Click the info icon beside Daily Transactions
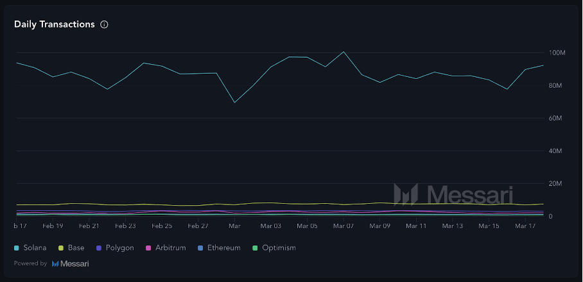Image resolution: width=583 pixels, height=282 pixels. point(105,24)
